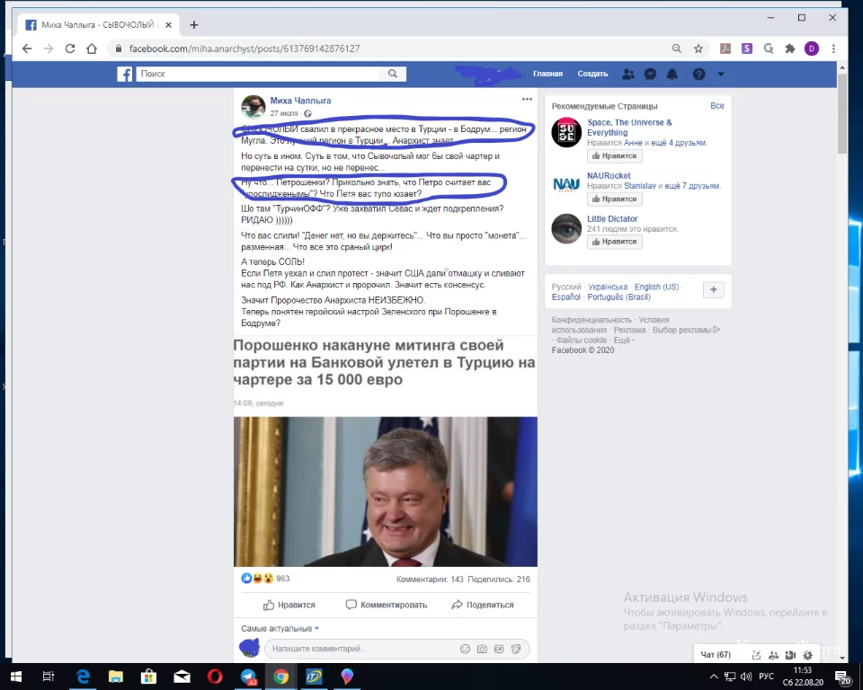Open Space, The Universe & Everything page
Screen dimensions: 863x690
click(x=629, y=127)
